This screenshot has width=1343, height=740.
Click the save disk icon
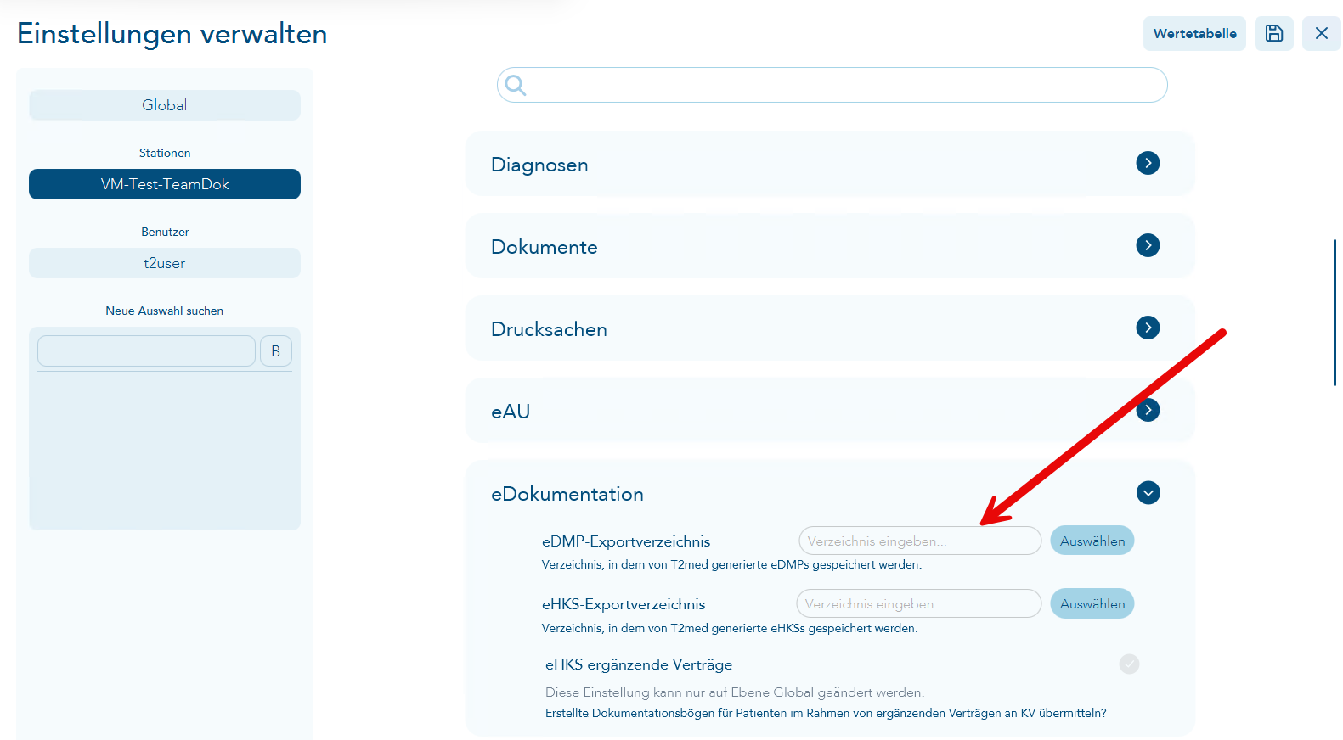coord(1273,33)
